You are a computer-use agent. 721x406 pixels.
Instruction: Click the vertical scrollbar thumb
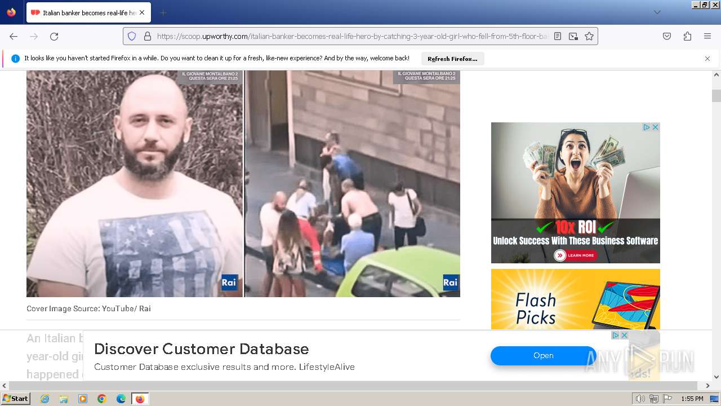[x=716, y=96]
